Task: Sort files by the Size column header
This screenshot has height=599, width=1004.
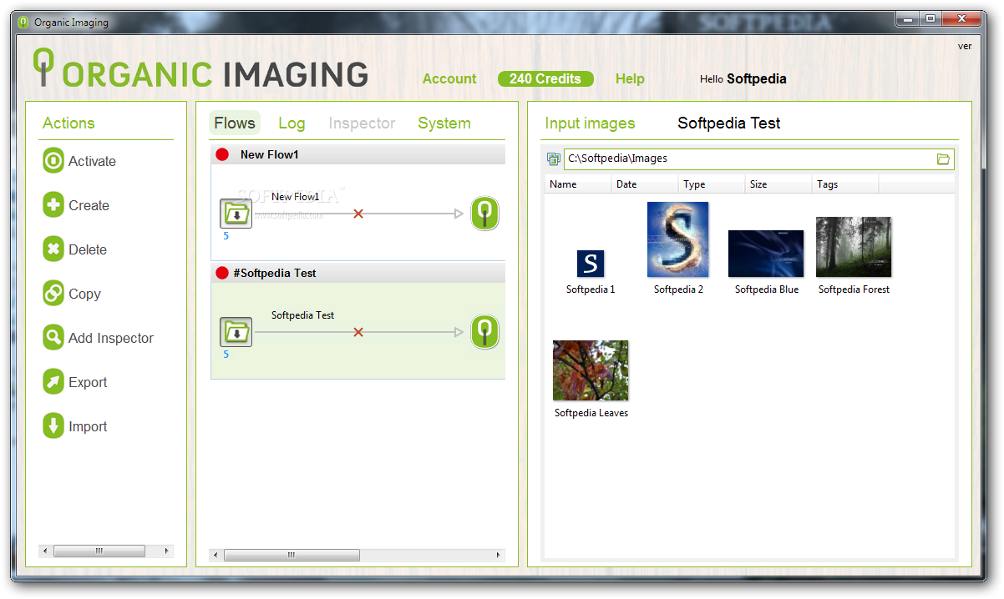Action: 778,184
